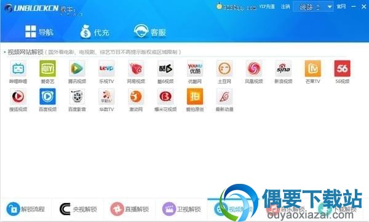Click the red 56视频 icon
This screenshot has width=369, height=222.
[342, 68]
